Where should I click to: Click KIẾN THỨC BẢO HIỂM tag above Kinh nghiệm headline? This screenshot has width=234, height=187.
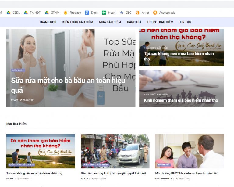pos(156,94)
